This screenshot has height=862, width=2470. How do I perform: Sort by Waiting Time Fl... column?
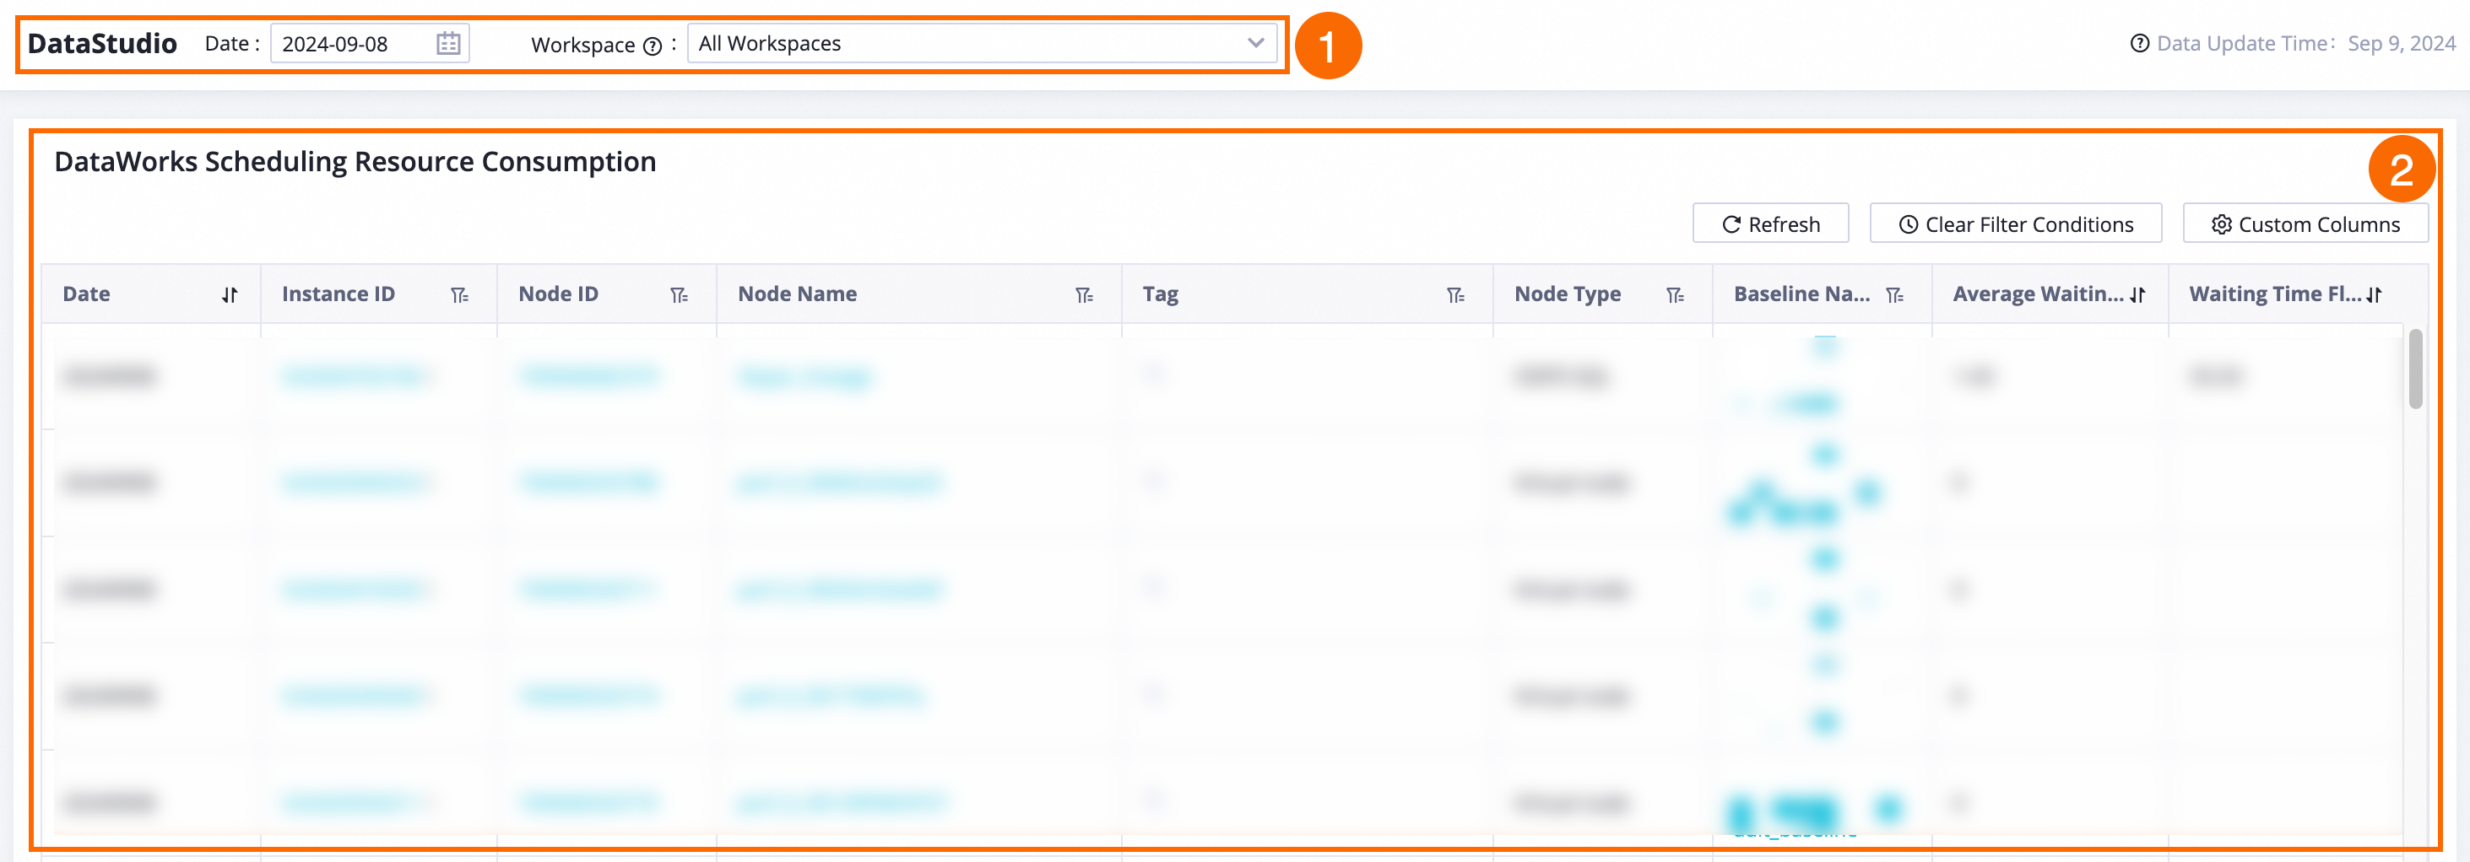2374,295
